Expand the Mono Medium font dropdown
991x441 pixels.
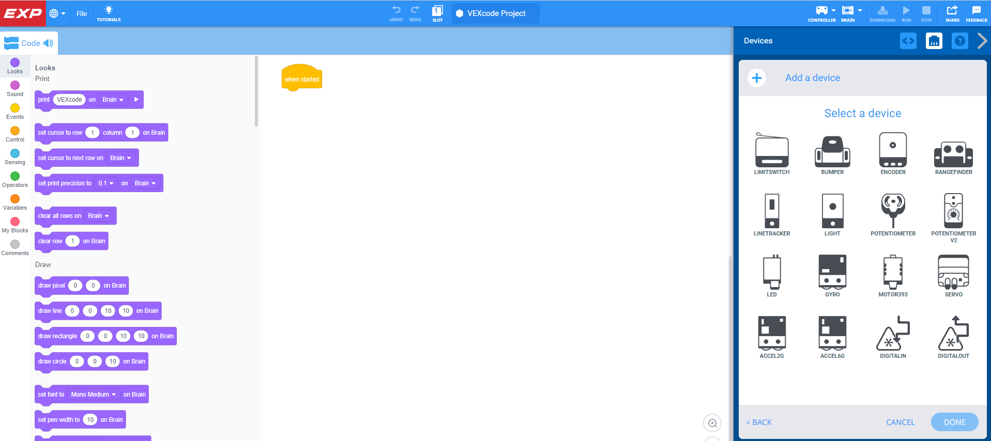(x=94, y=395)
